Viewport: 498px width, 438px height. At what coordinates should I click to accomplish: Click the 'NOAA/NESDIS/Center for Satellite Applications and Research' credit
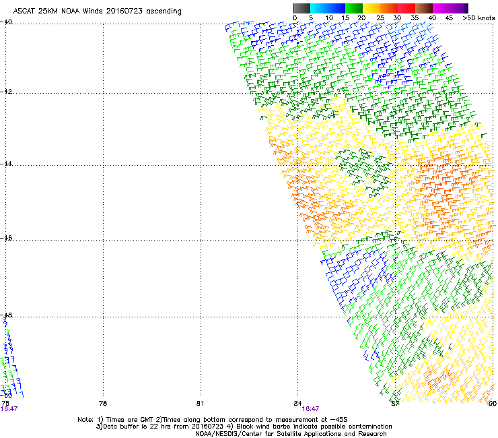tap(291, 434)
